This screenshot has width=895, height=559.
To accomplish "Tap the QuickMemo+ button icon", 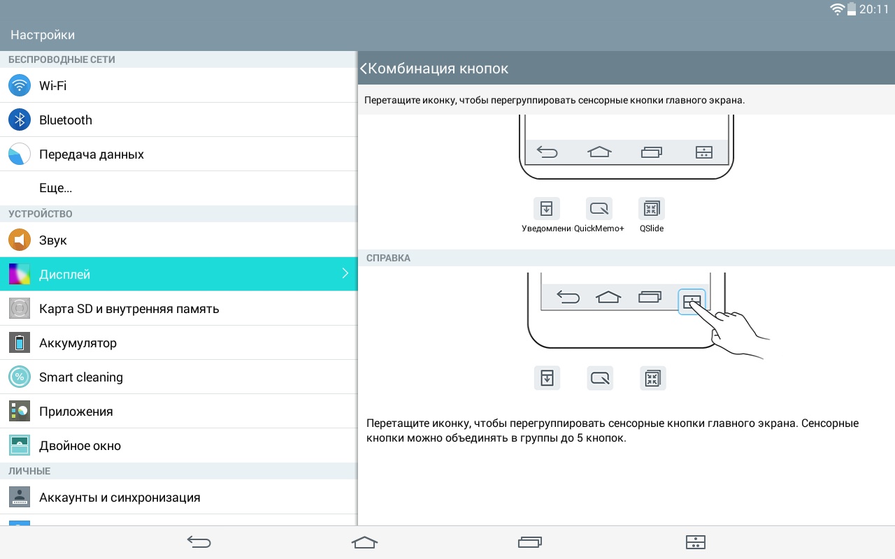I will (x=599, y=208).
